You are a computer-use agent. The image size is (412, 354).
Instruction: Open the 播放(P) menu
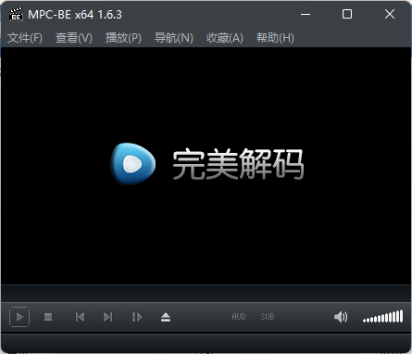pos(123,38)
